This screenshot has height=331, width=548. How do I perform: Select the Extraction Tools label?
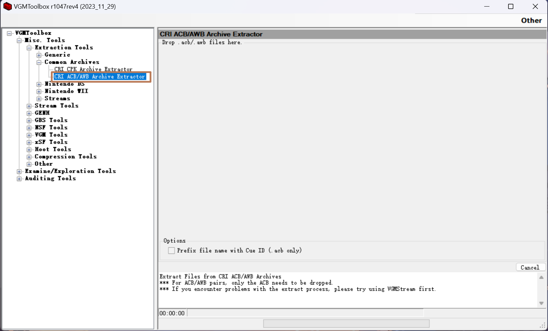coord(64,47)
